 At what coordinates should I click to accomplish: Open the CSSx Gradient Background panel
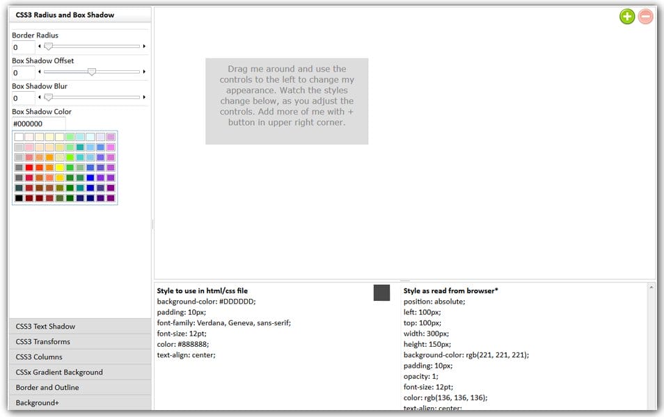click(79, 373)
